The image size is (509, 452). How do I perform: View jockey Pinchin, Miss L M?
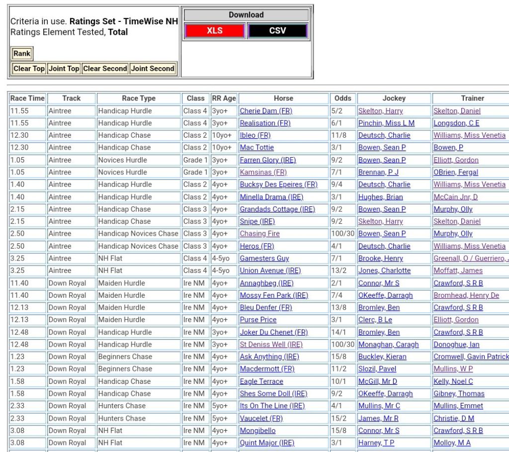click(386, 123)
